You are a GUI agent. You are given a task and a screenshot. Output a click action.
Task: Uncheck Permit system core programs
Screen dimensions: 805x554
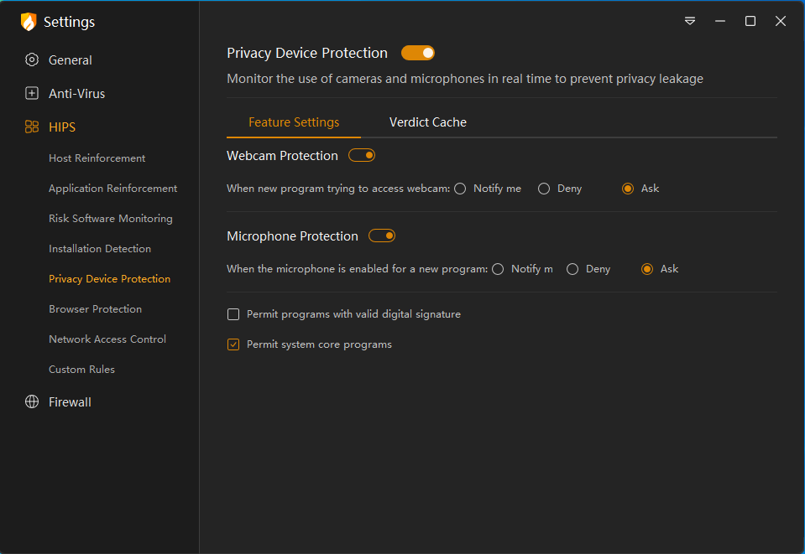[x=234, y=344]
